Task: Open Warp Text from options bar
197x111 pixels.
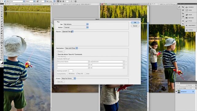Action: 71,1
